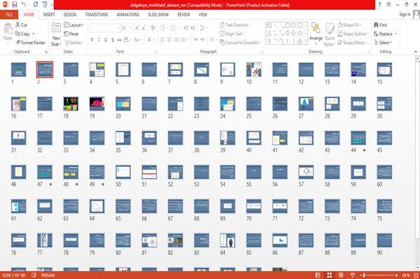
Task: Fit slide to current window
Action: (416, 276)
